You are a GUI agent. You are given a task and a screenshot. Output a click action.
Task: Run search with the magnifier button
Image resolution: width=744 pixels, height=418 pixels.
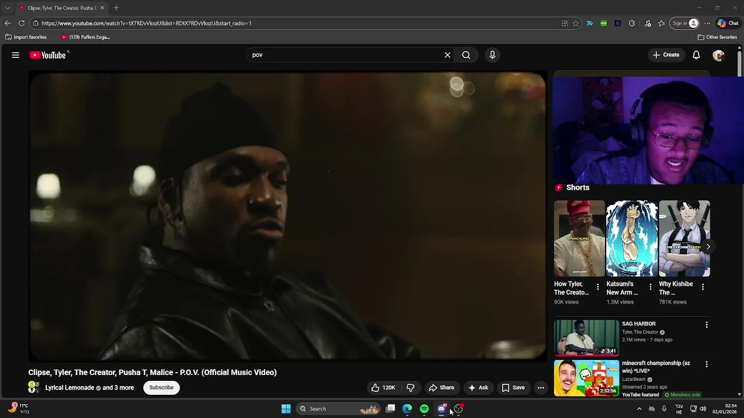466,55
